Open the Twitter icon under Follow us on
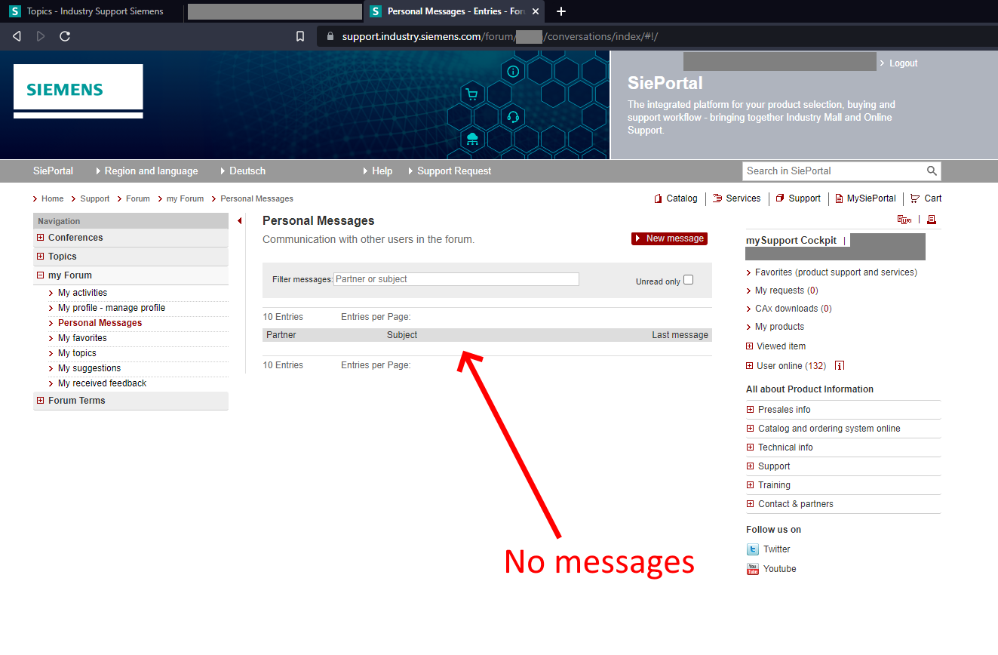 752,549
